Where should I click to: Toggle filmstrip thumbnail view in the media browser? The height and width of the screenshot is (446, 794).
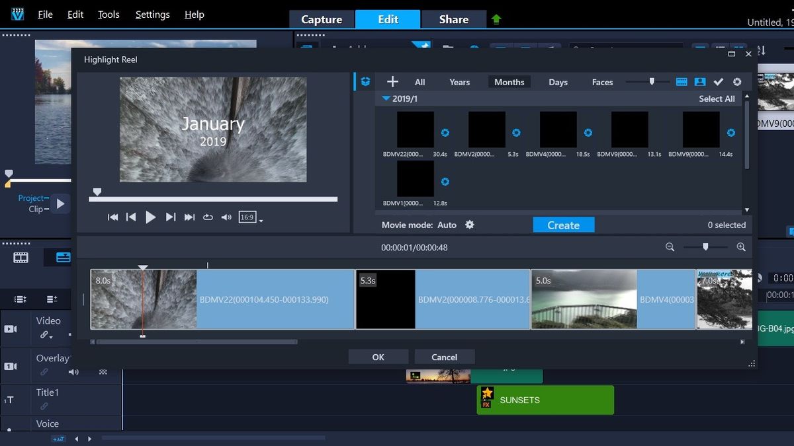point(683,82)
